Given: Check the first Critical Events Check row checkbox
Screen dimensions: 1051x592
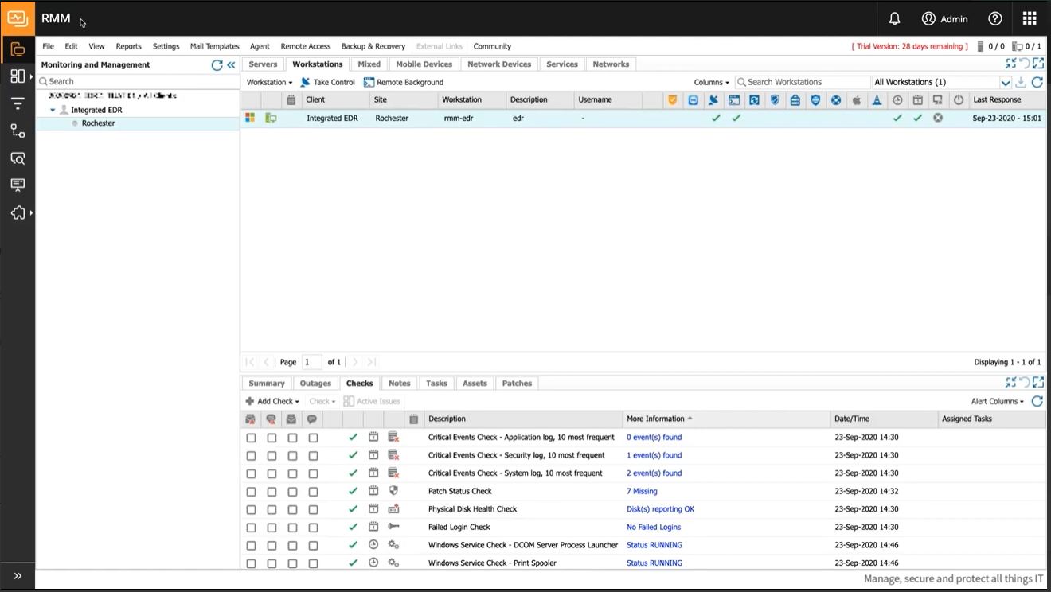Looking at the screenshot, I should pyautogui.click(x=251, y=437).
